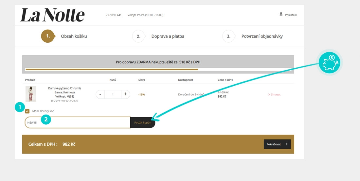The image size is (360, 181).
Task: Open the Doprava a platba step
Action: [168, 36]
